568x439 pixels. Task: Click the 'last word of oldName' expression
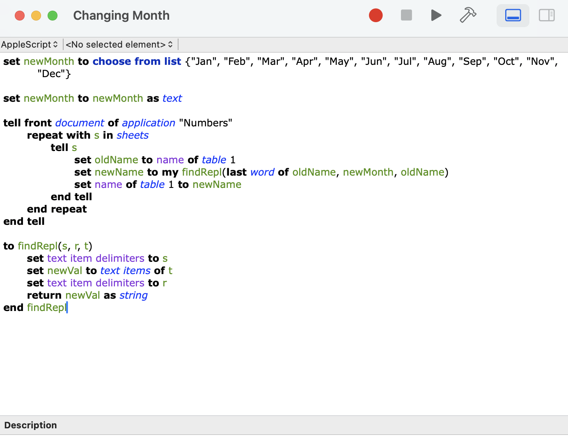[281, 172]
